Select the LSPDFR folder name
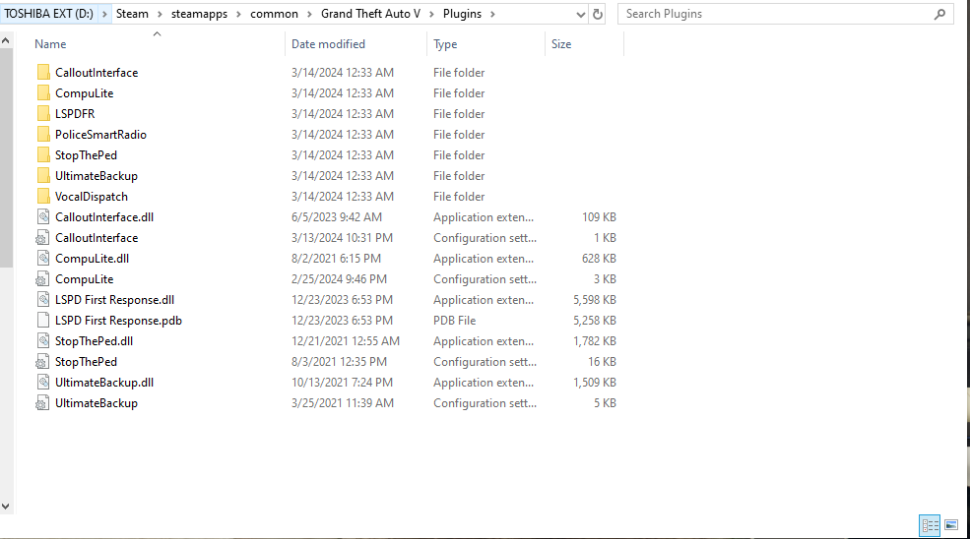This screenshot has width=970, height=539. [x=75, y=114]
